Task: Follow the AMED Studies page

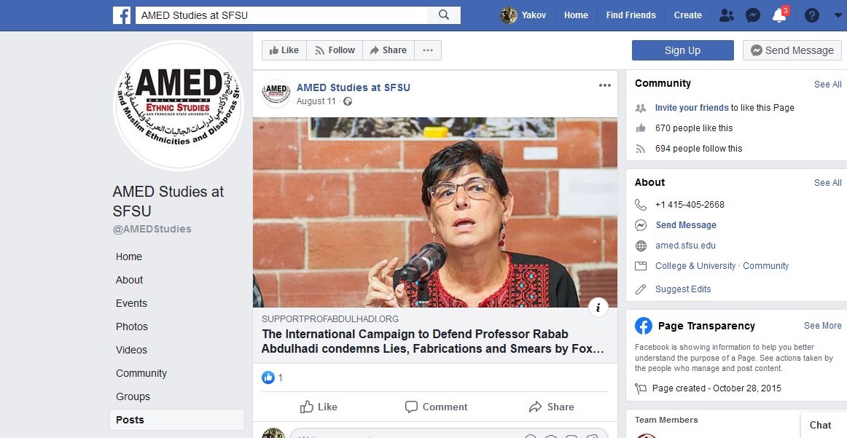Action: 335,50
